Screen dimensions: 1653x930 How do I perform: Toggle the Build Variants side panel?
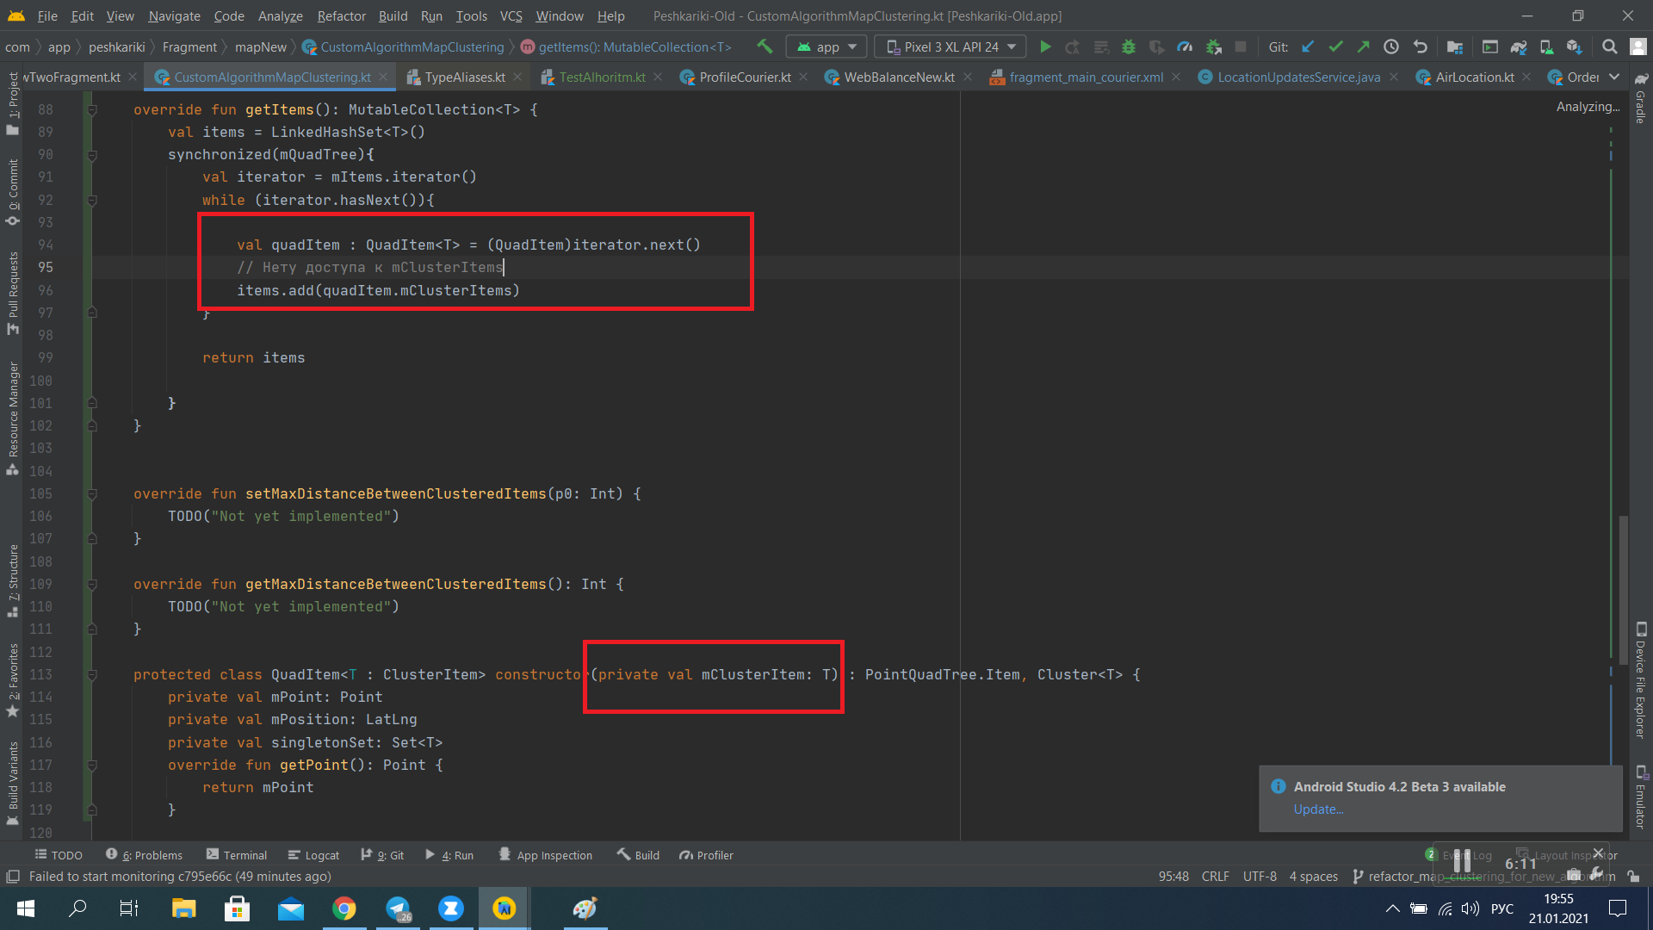point(12,784)
